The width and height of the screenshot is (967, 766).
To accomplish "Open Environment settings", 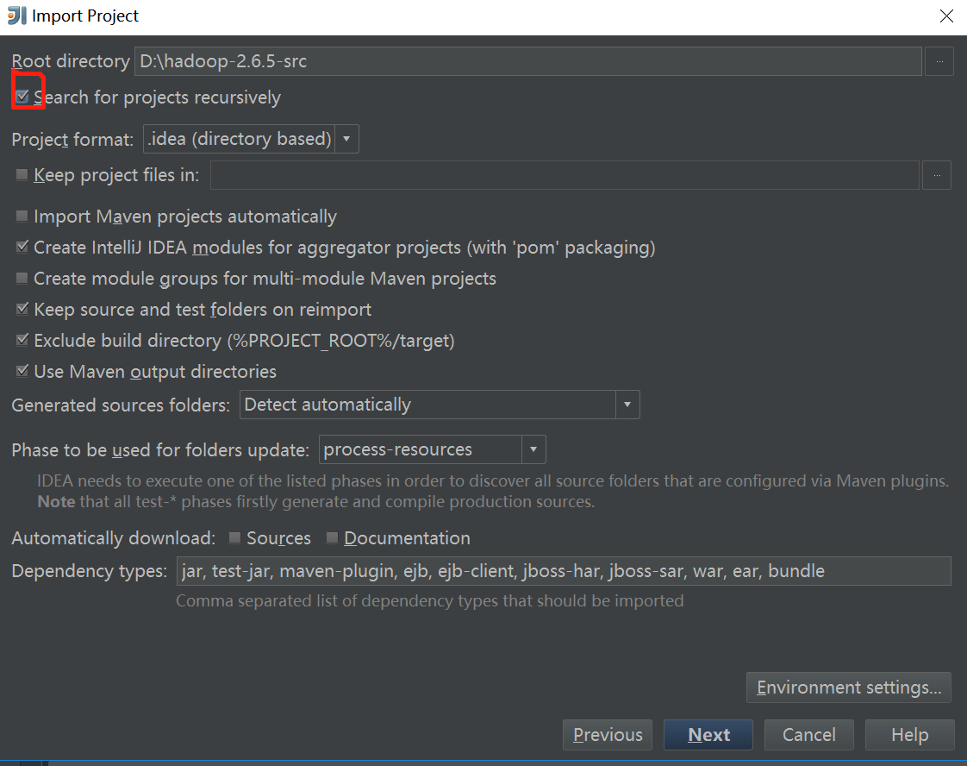I will 848,688.
